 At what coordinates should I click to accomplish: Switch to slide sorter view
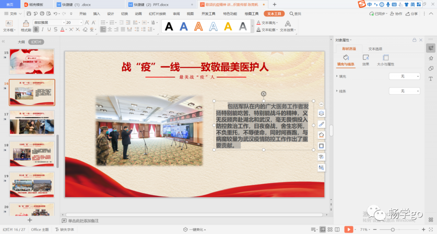[x=330, y=230]
